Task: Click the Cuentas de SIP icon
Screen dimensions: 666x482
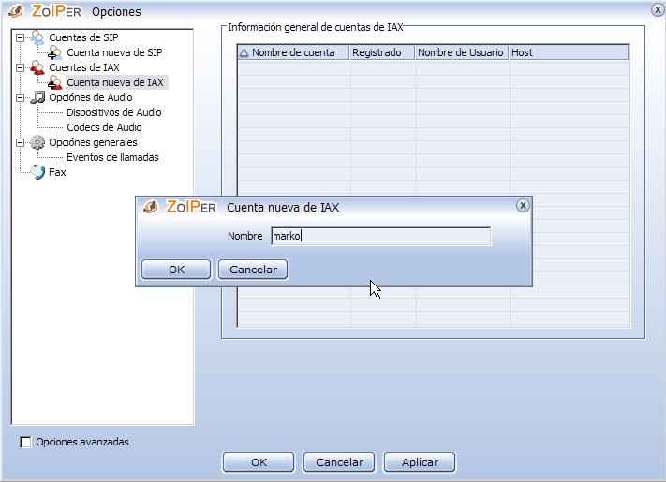Action: coord(37,37)
